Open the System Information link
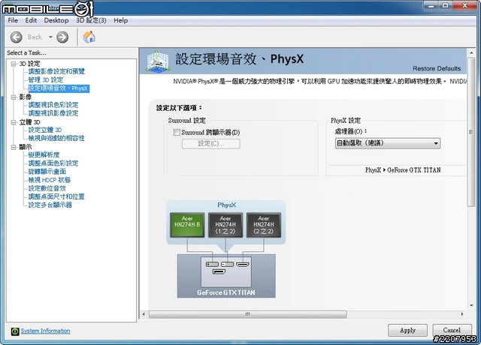The width and height of the screenshot is (481, 345). [45, 331]
